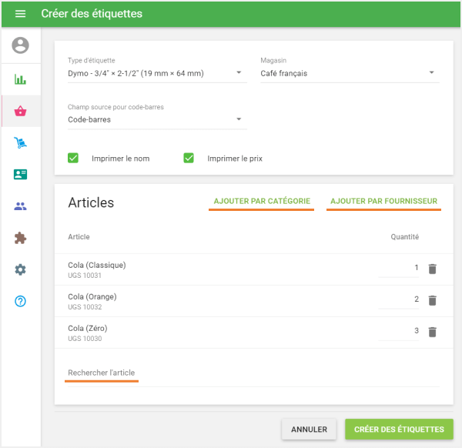
Task: Open the user account profile icon
Action: coord(20,45)
